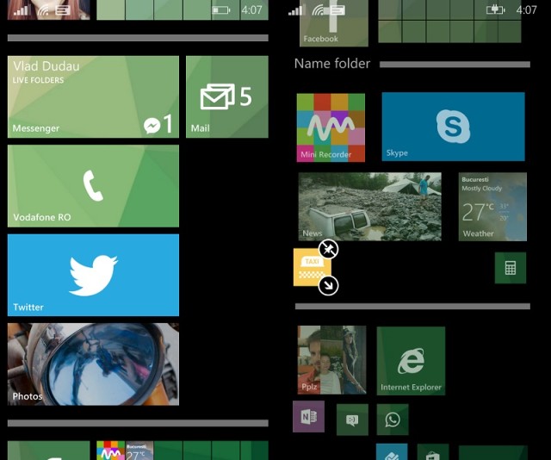Launch the WhatsApp tile
Viewport: 551px width, 460px height.
tap(393, 420)
